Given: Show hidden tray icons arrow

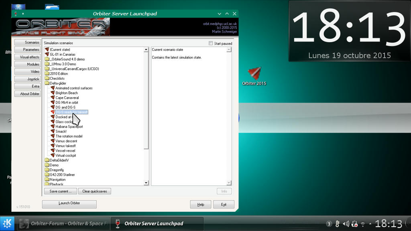Looking at the screenshot, I should pos(370,224).
